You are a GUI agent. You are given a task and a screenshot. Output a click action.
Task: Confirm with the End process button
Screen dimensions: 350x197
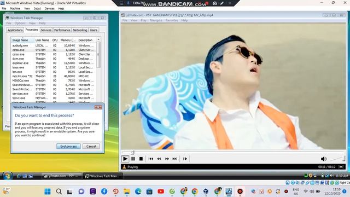point(68,146)
